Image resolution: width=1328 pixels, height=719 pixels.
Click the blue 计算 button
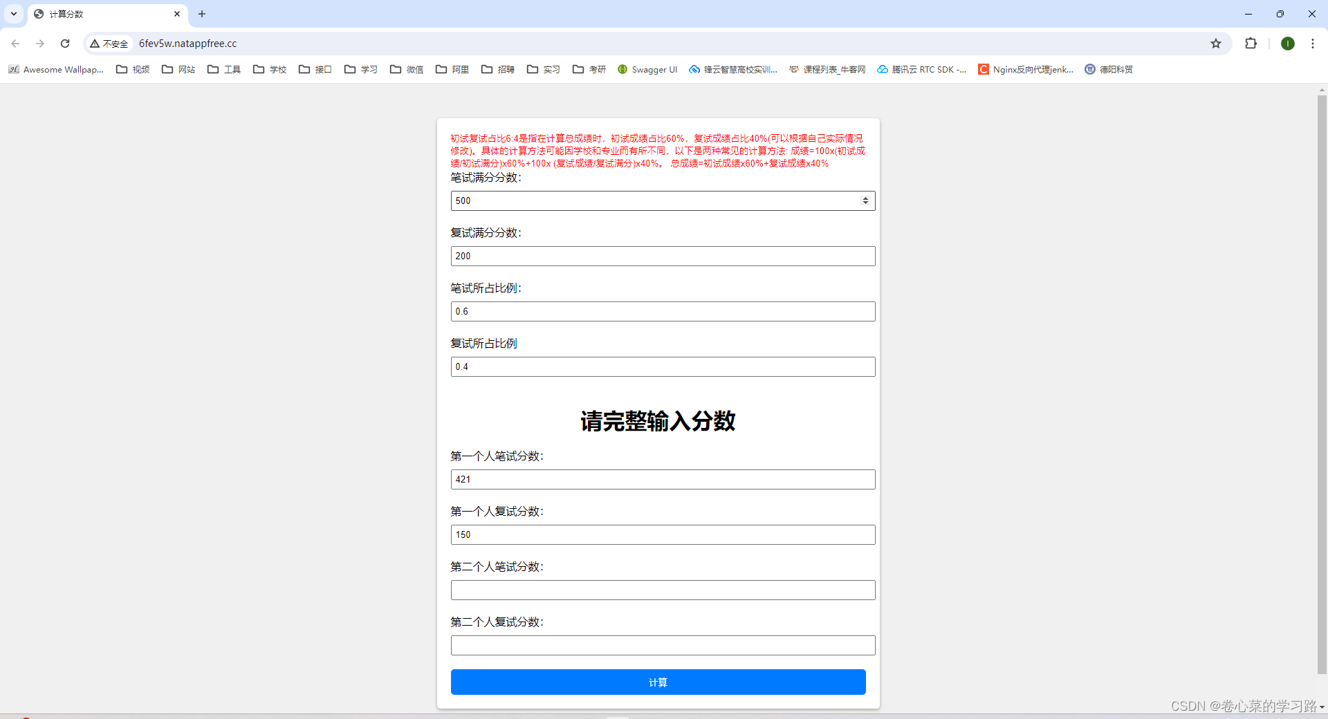658,682
